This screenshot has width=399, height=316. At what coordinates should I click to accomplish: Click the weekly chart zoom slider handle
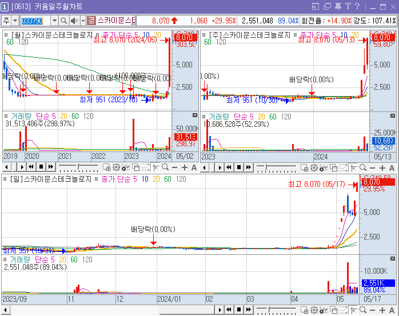tap(266, 167)
